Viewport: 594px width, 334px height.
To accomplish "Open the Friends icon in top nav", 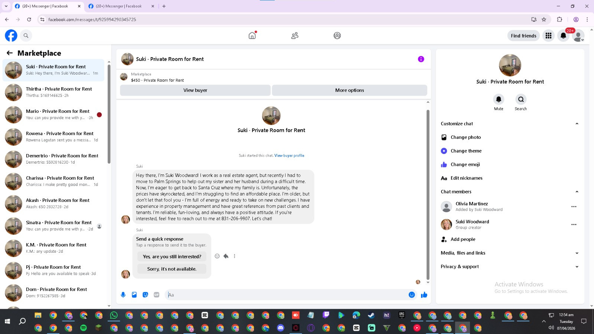I will (295, 36).
